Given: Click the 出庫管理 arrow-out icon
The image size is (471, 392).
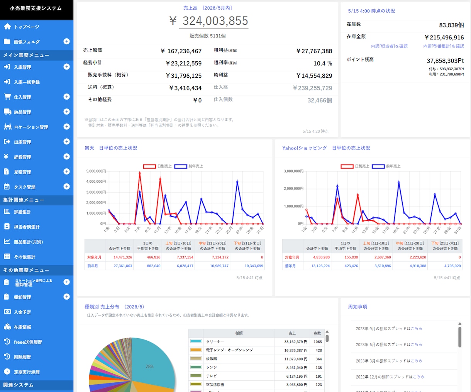Looking at the screenshot, I should [x=7, y=142].
